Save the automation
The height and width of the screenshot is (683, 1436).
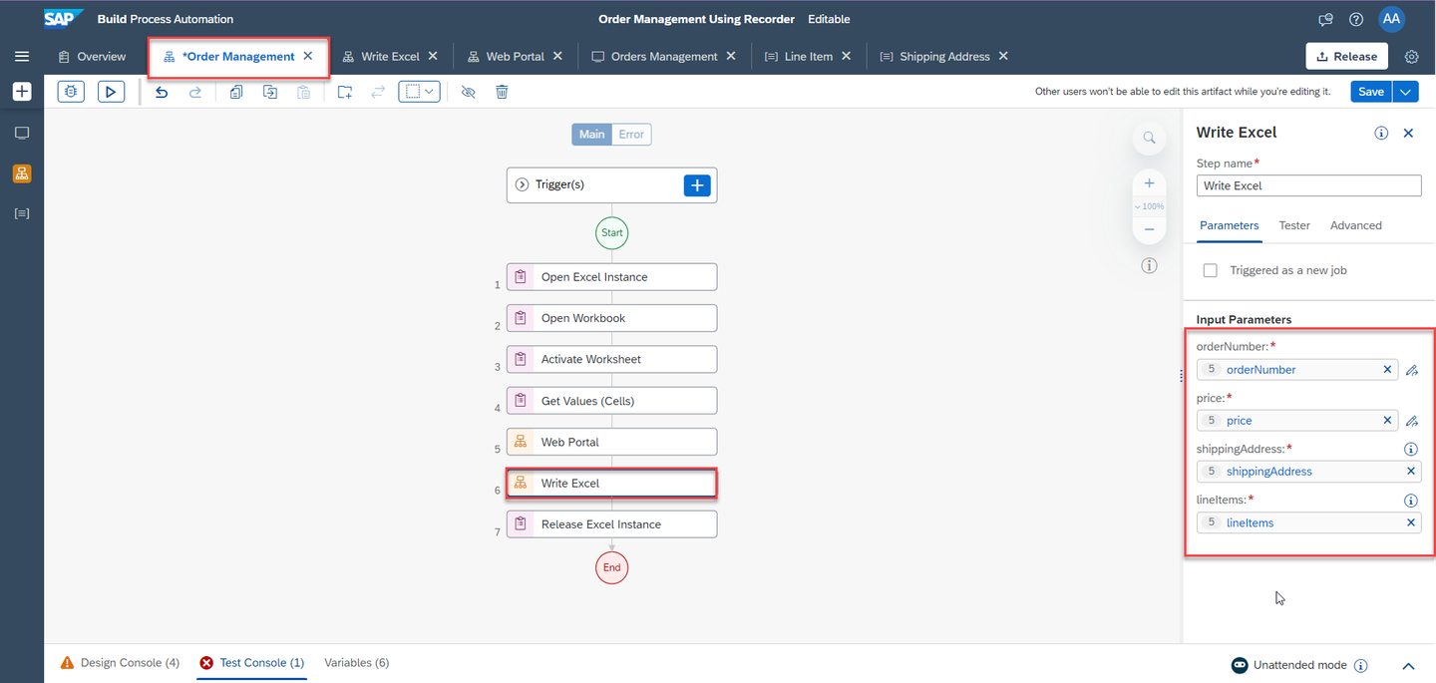pyautogui.click(x=1371, y=92)
